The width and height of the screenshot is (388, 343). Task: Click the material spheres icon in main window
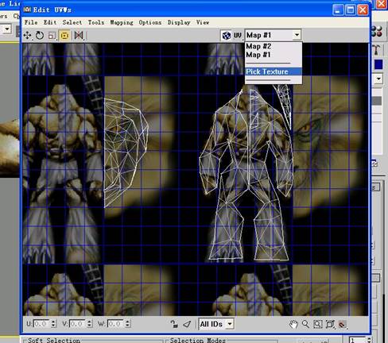377,31
